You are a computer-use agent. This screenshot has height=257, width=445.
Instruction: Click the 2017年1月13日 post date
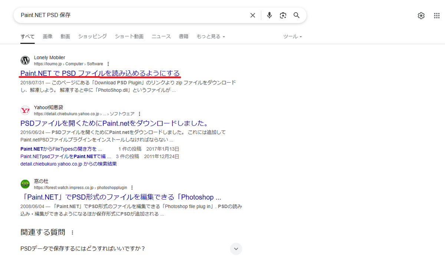163,149
